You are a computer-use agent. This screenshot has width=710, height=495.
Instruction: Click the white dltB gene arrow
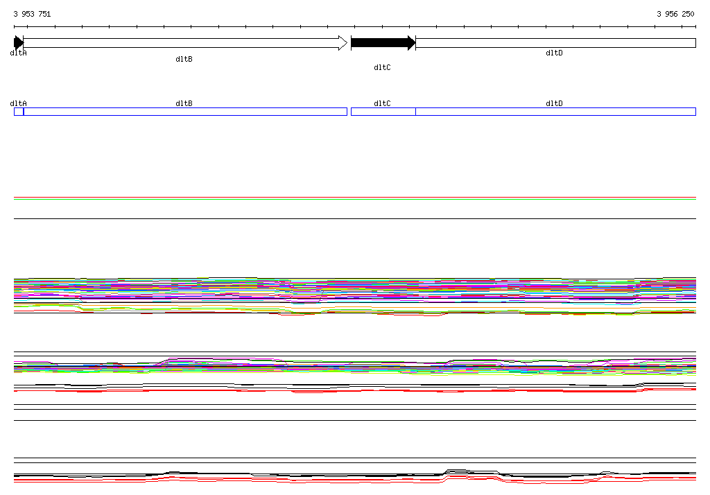pyautogui.click(x=185, y=43)
